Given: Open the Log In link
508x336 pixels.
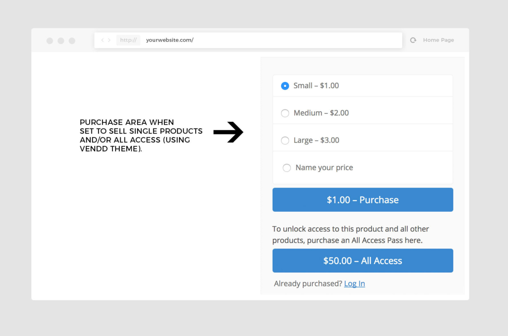Looking at the screenshot, I should (x=354, y=284).
